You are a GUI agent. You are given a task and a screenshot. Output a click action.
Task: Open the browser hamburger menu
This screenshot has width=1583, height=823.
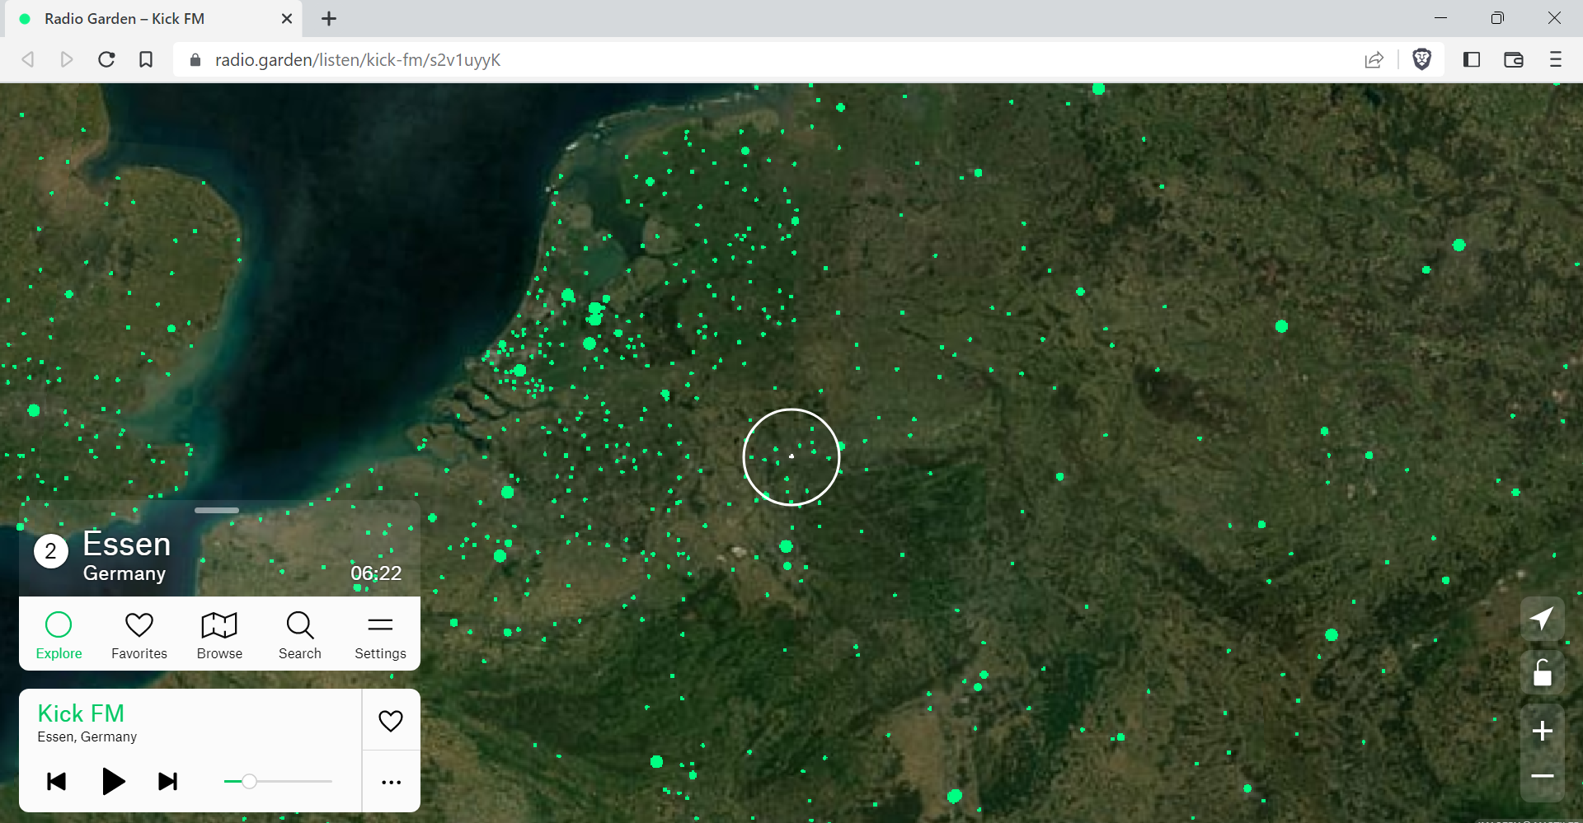point(1555,59)
